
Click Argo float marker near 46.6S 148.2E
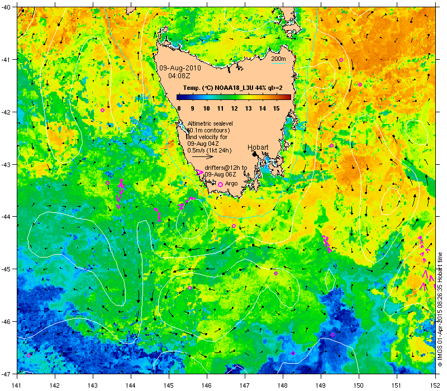pos(293,354)
